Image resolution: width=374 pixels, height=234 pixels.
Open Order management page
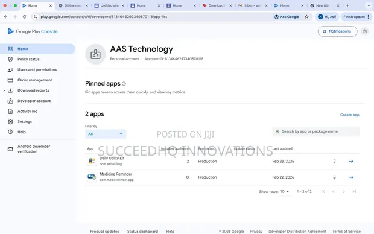click(x=34, y=80)
